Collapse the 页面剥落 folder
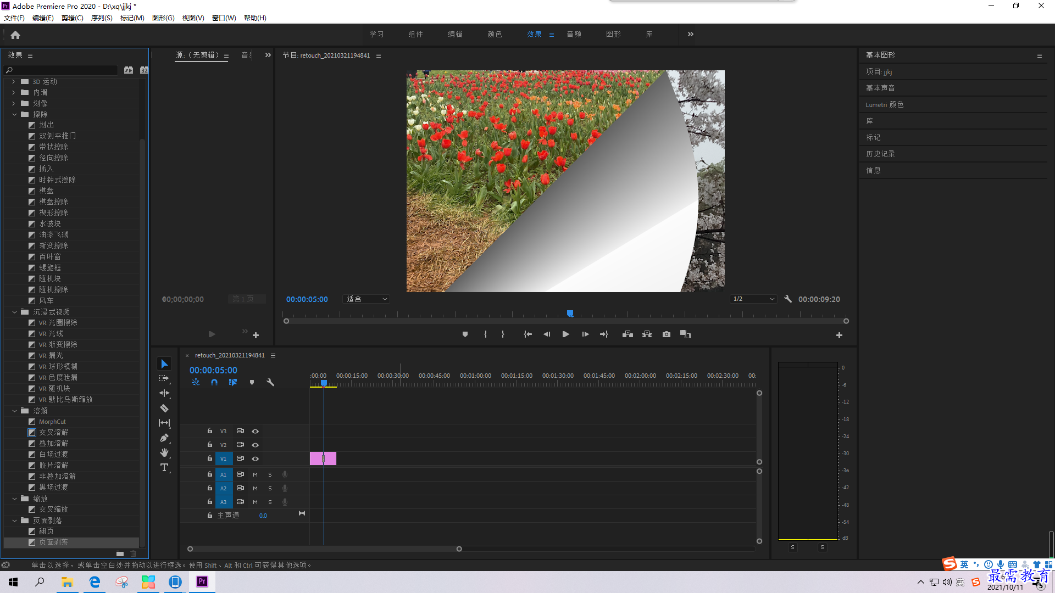 click(14, 521)
